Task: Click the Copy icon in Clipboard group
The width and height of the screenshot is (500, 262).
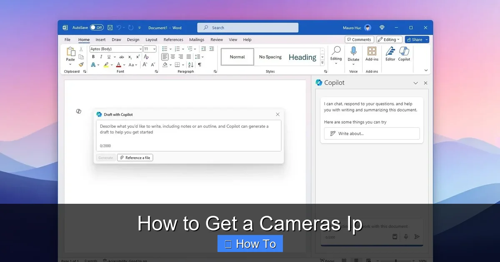Action: tap(81, 57)
